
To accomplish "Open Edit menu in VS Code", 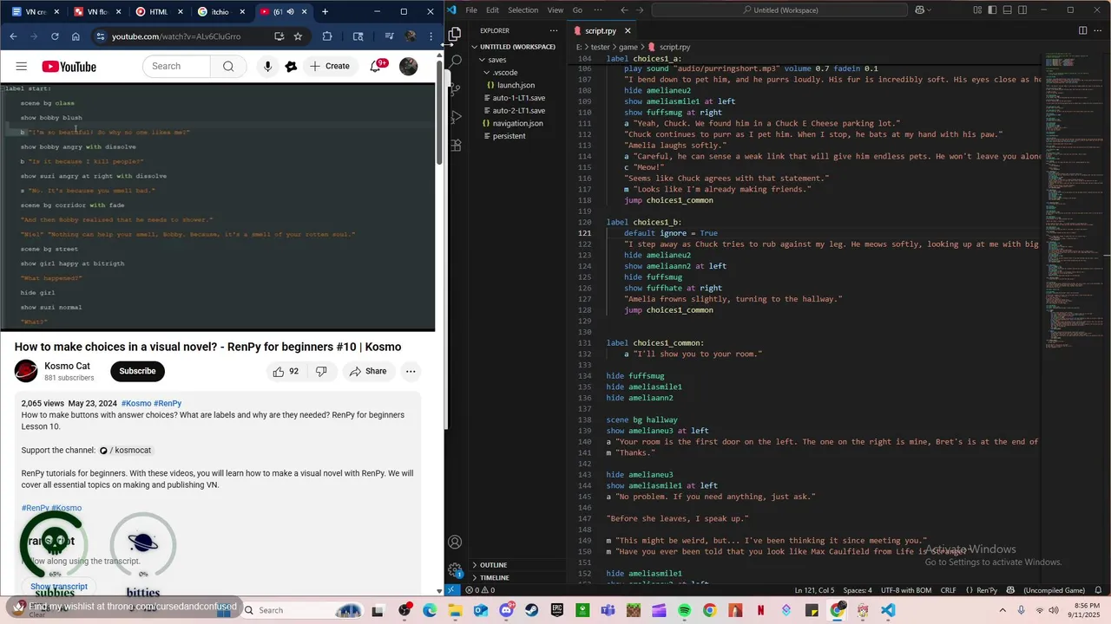I will (x=492, y=10).
